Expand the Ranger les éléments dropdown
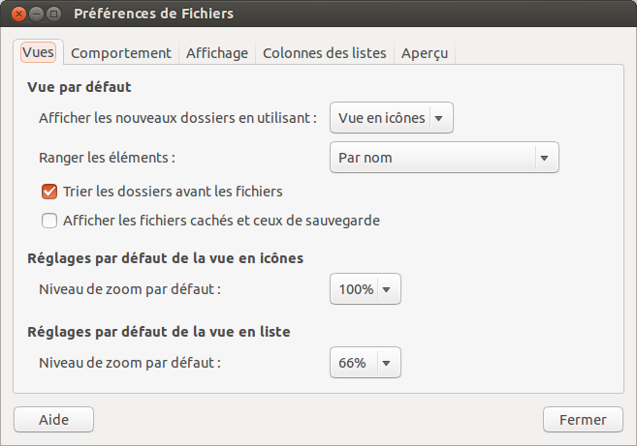The height and width of the screenshot is (446, 637). pyautogui.click(x=444, y=158)
